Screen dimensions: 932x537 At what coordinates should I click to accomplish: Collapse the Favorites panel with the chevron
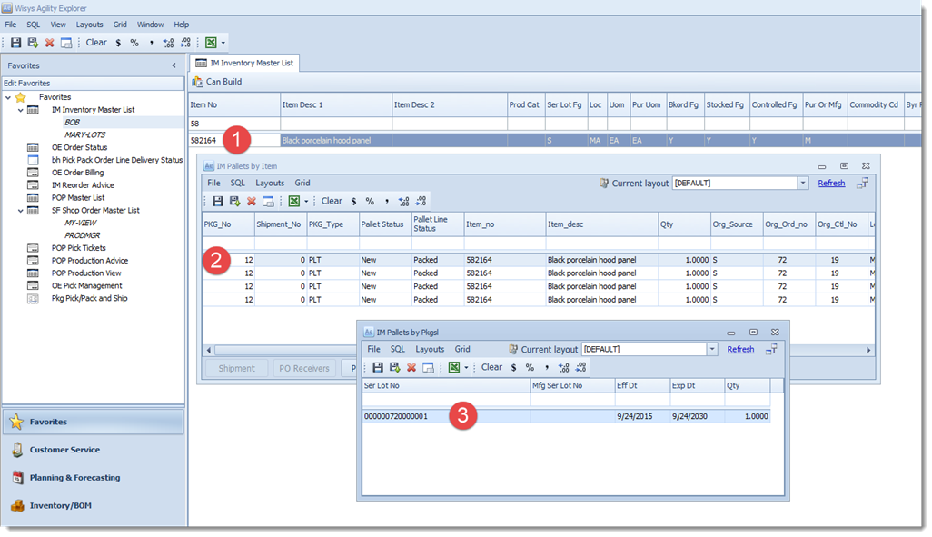(174, 65)
